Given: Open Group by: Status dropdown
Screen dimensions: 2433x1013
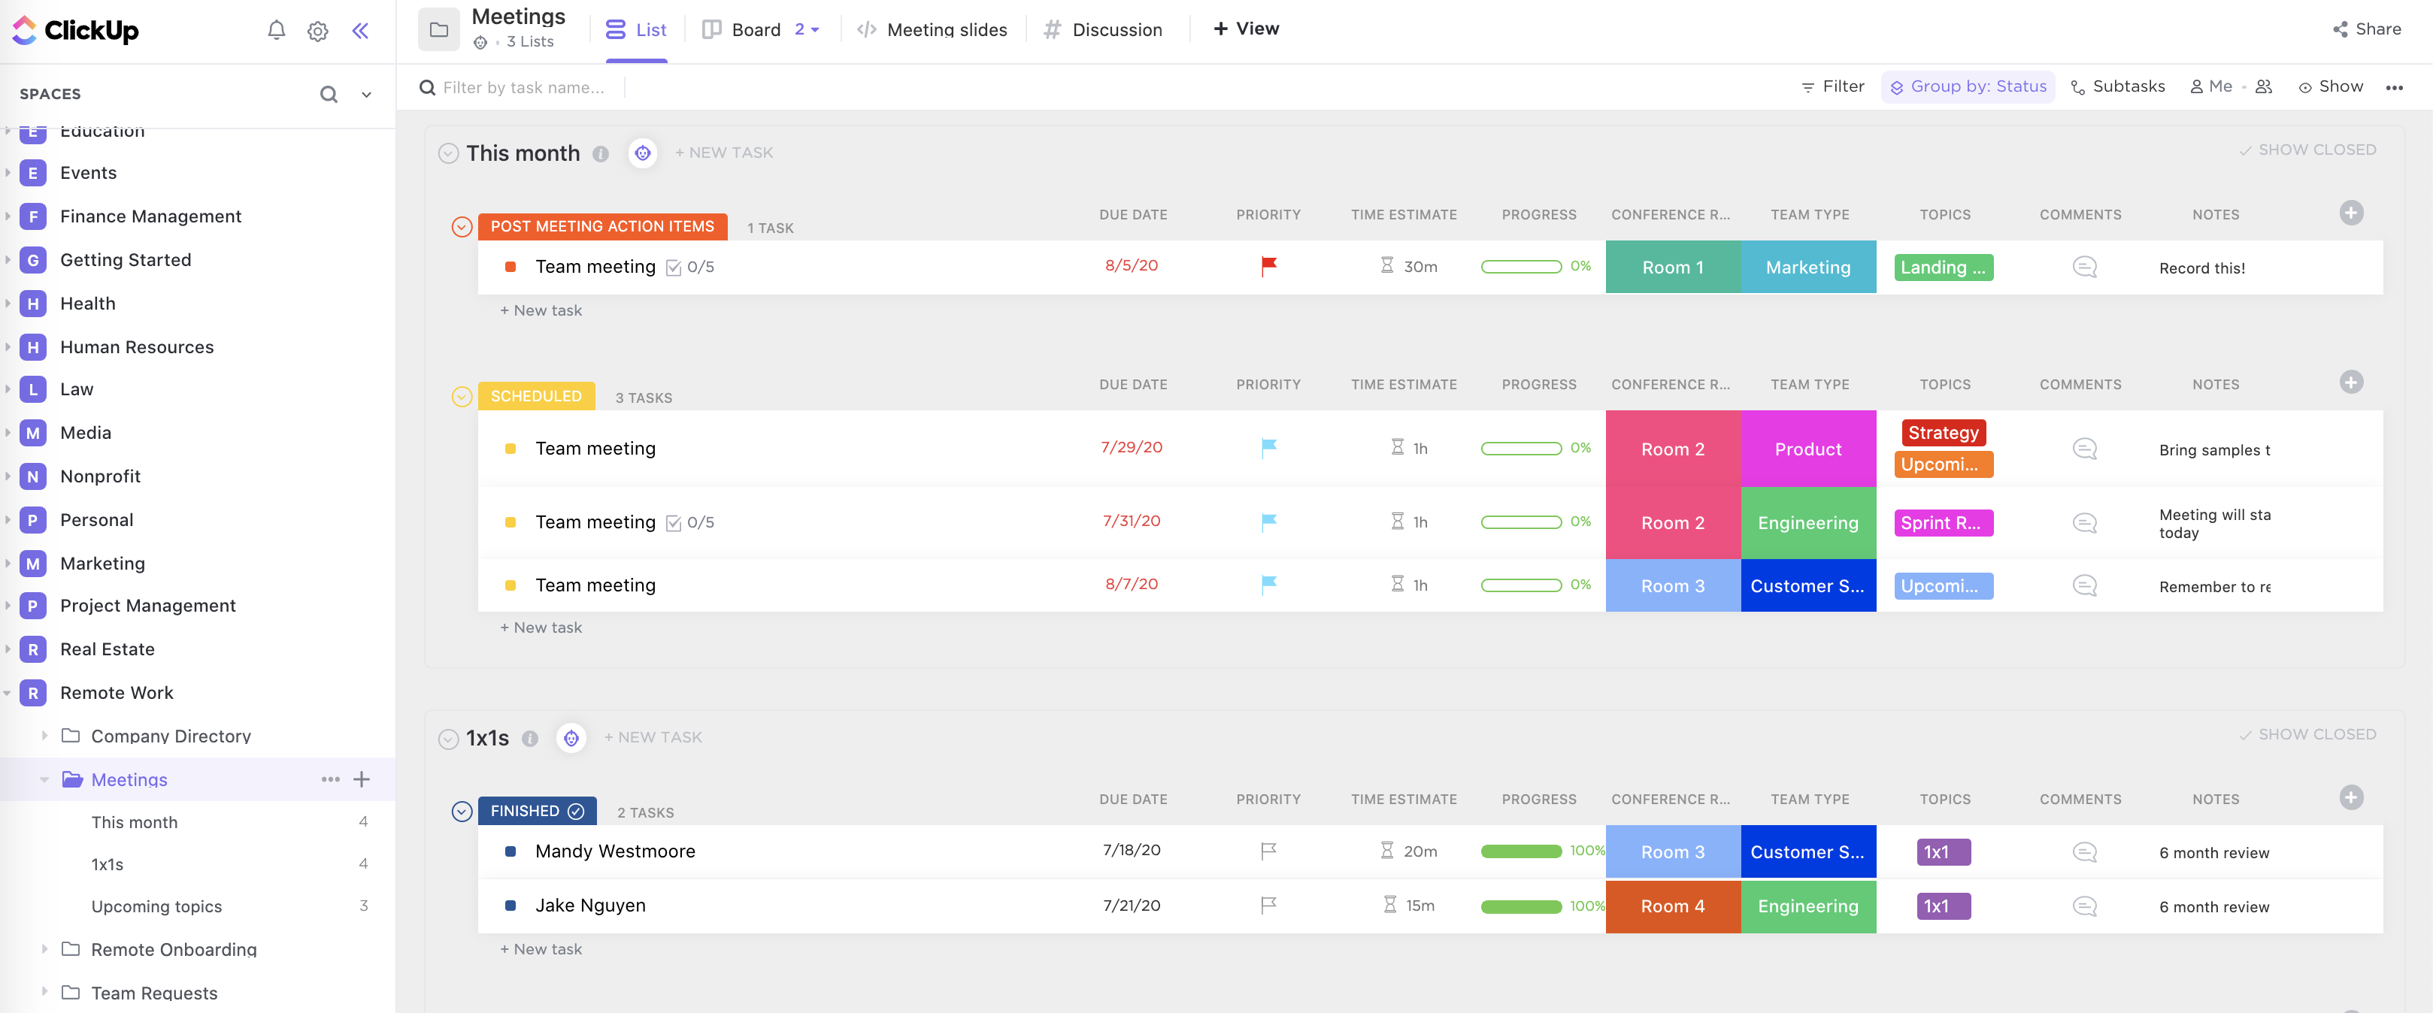Looking at the screenshot, I should tap(1968, 87).
